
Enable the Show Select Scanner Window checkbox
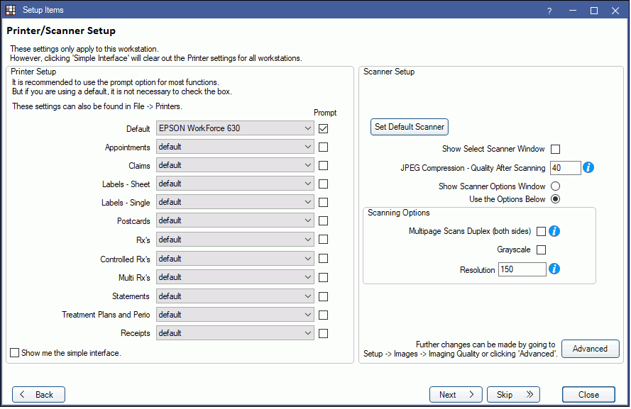(x=555, y=150)
